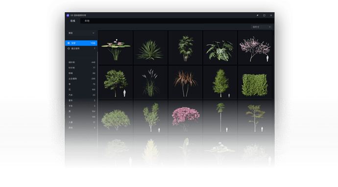
Task: Choose the slender young tree thumbnail
Action: pos(150,117)
